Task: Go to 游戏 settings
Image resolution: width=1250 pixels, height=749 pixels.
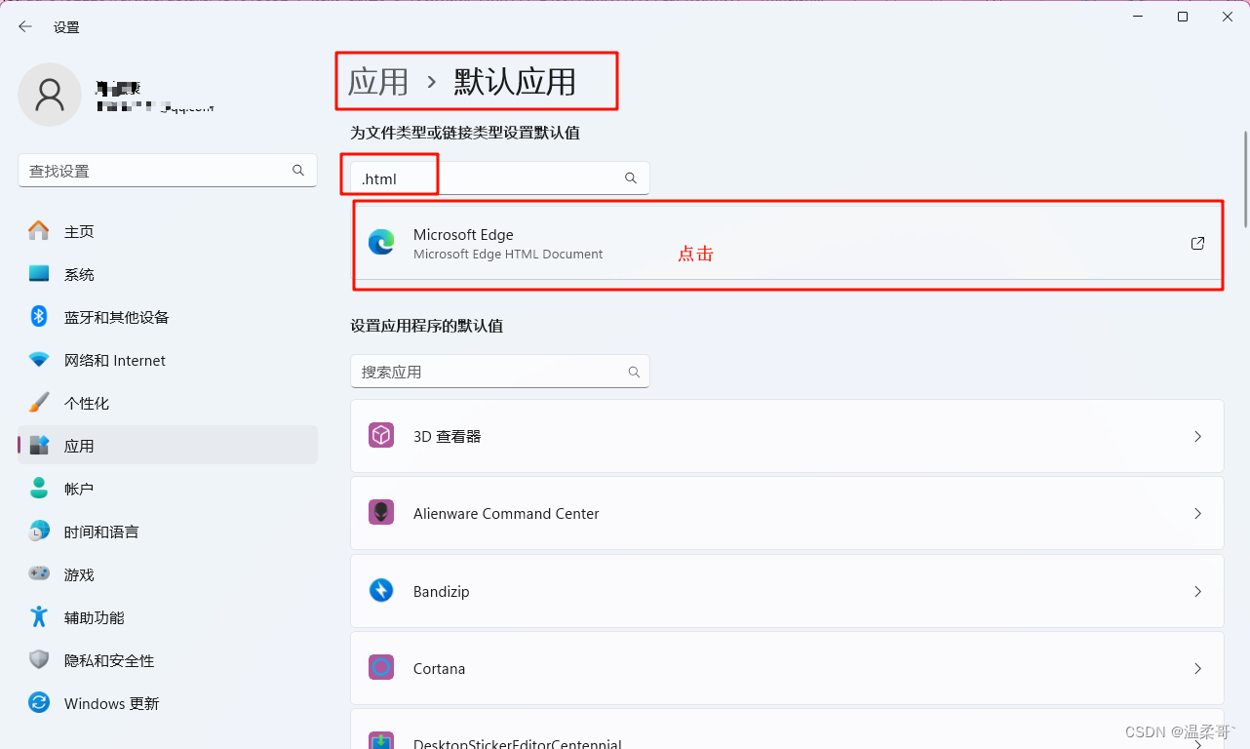Action: click(x=168, y=574)
